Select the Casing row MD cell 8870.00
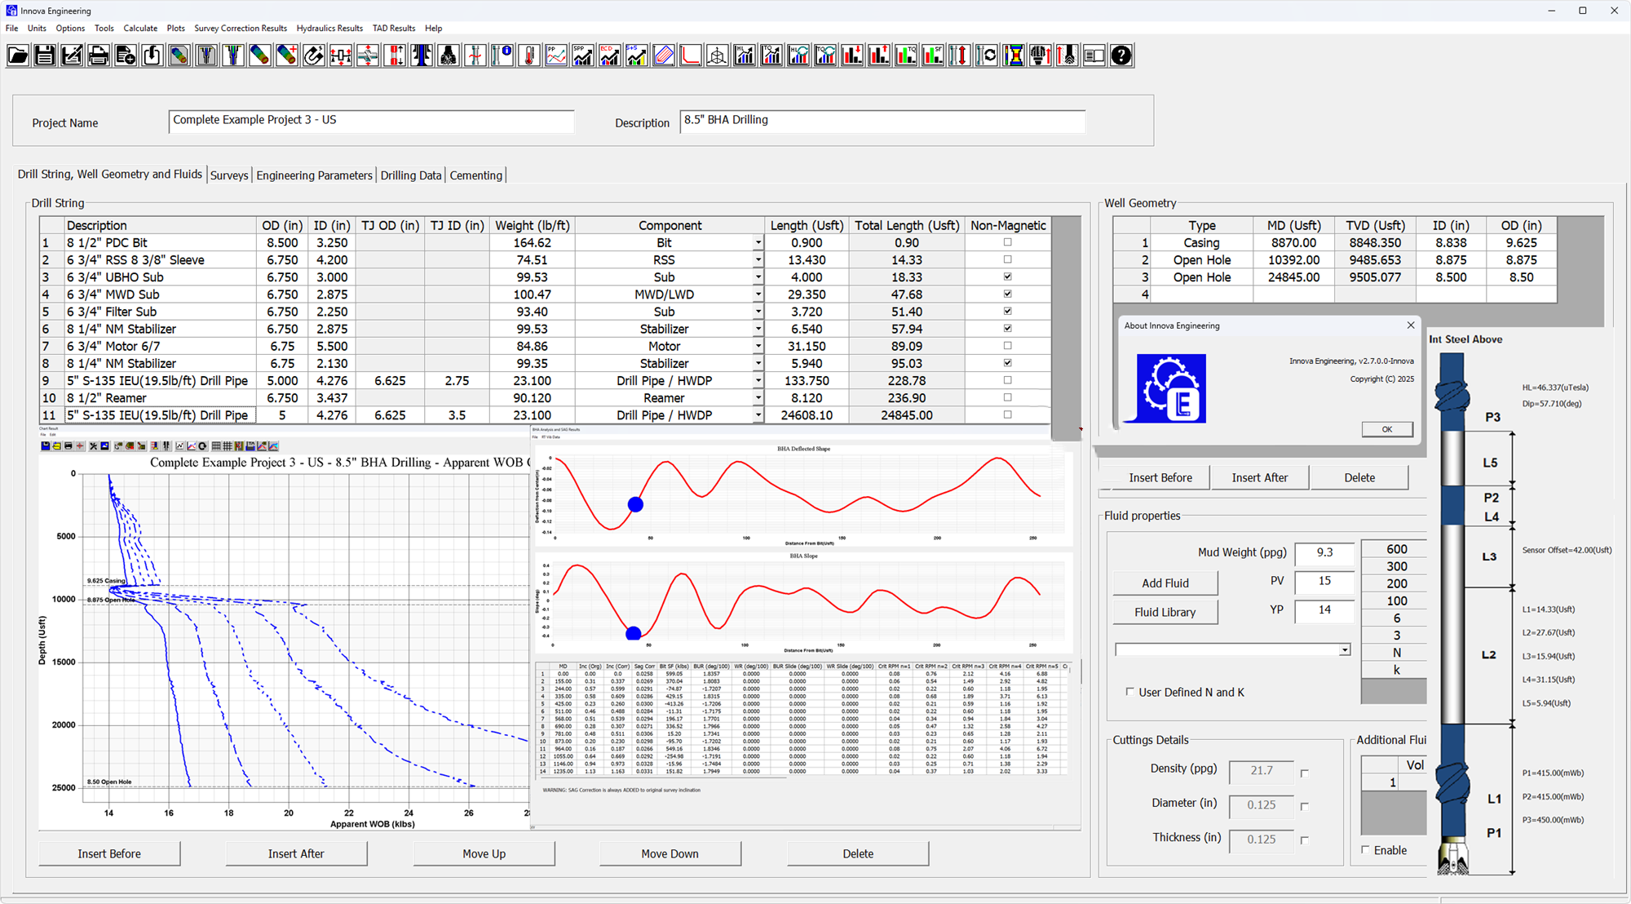 click(x=1293, y=243)
